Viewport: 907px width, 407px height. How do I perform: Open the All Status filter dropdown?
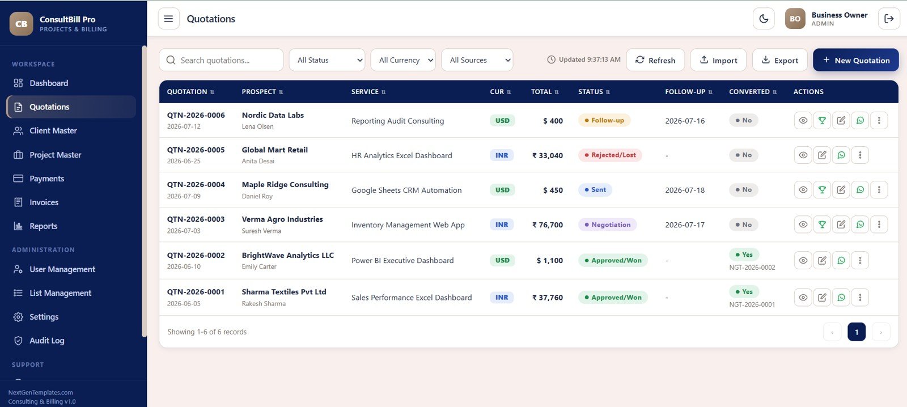coord(327,60)
